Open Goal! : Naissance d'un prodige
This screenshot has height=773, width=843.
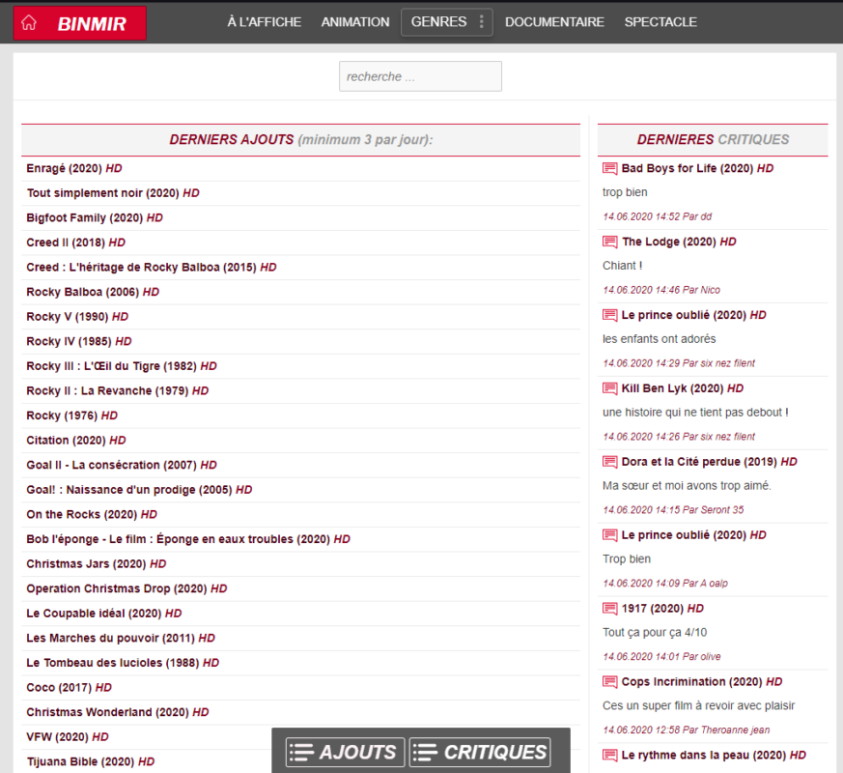139,490
